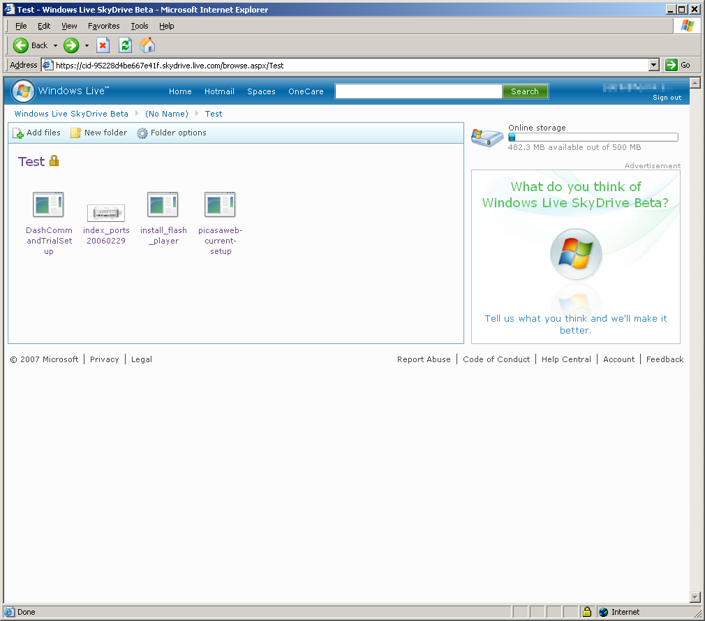
Task: Click the online storage usage bar
Action: [593, 137]
